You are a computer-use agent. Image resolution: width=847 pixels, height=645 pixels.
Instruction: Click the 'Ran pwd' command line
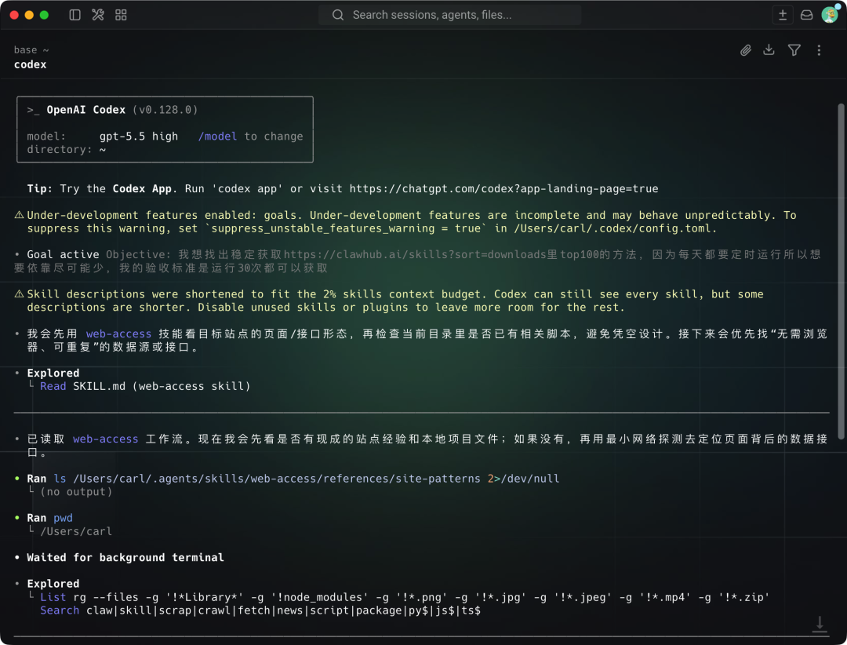pos(49,518)
